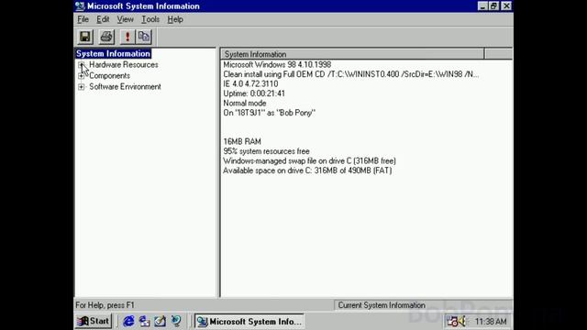Click the Copy toolbar icon
This screenshot has height=330, width=587.
[144, 37]
